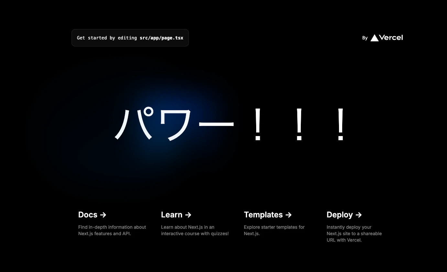The height and width of the screenshot is (272, 447).
Task: Click arrow next to Deploy
Action: click(359, 215)
